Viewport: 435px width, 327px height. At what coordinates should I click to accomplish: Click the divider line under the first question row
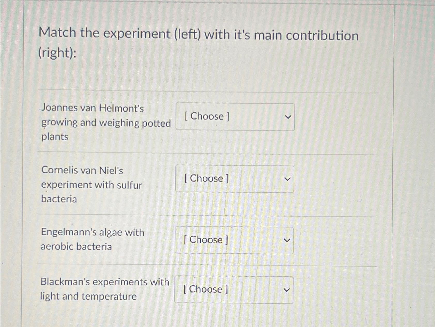click(207, 153)
